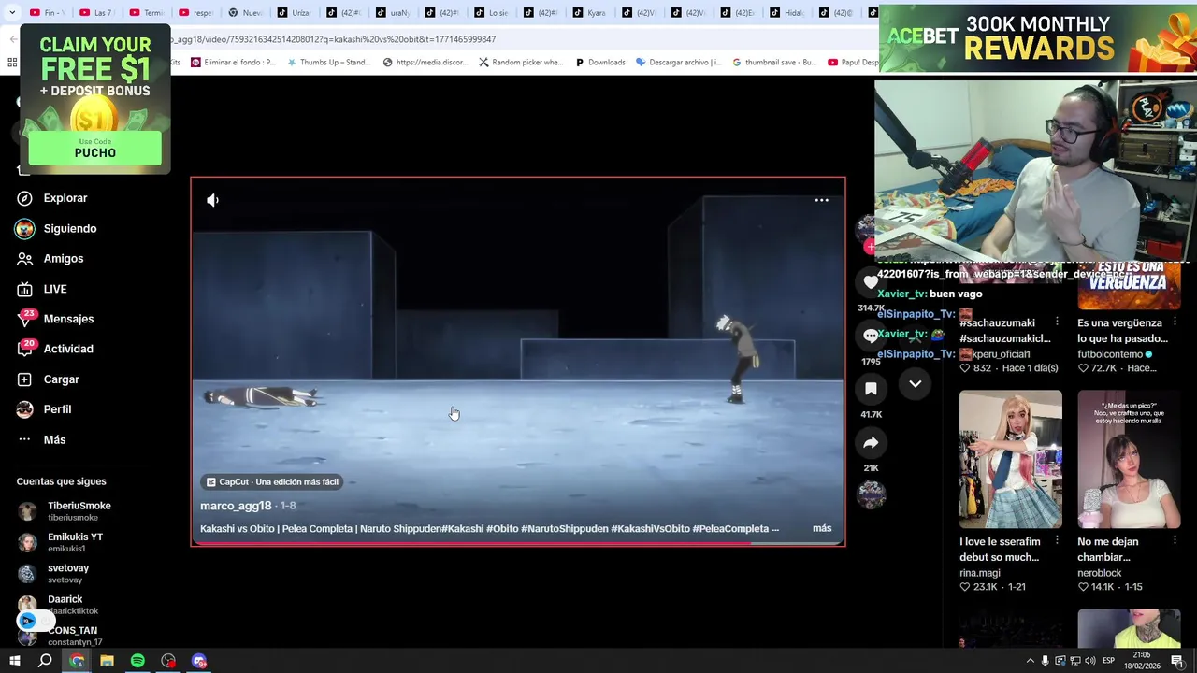This screenshot has width=1197, height=673.
Task: Open Amigos in the sidebar
Action: [x=63, y=258]
